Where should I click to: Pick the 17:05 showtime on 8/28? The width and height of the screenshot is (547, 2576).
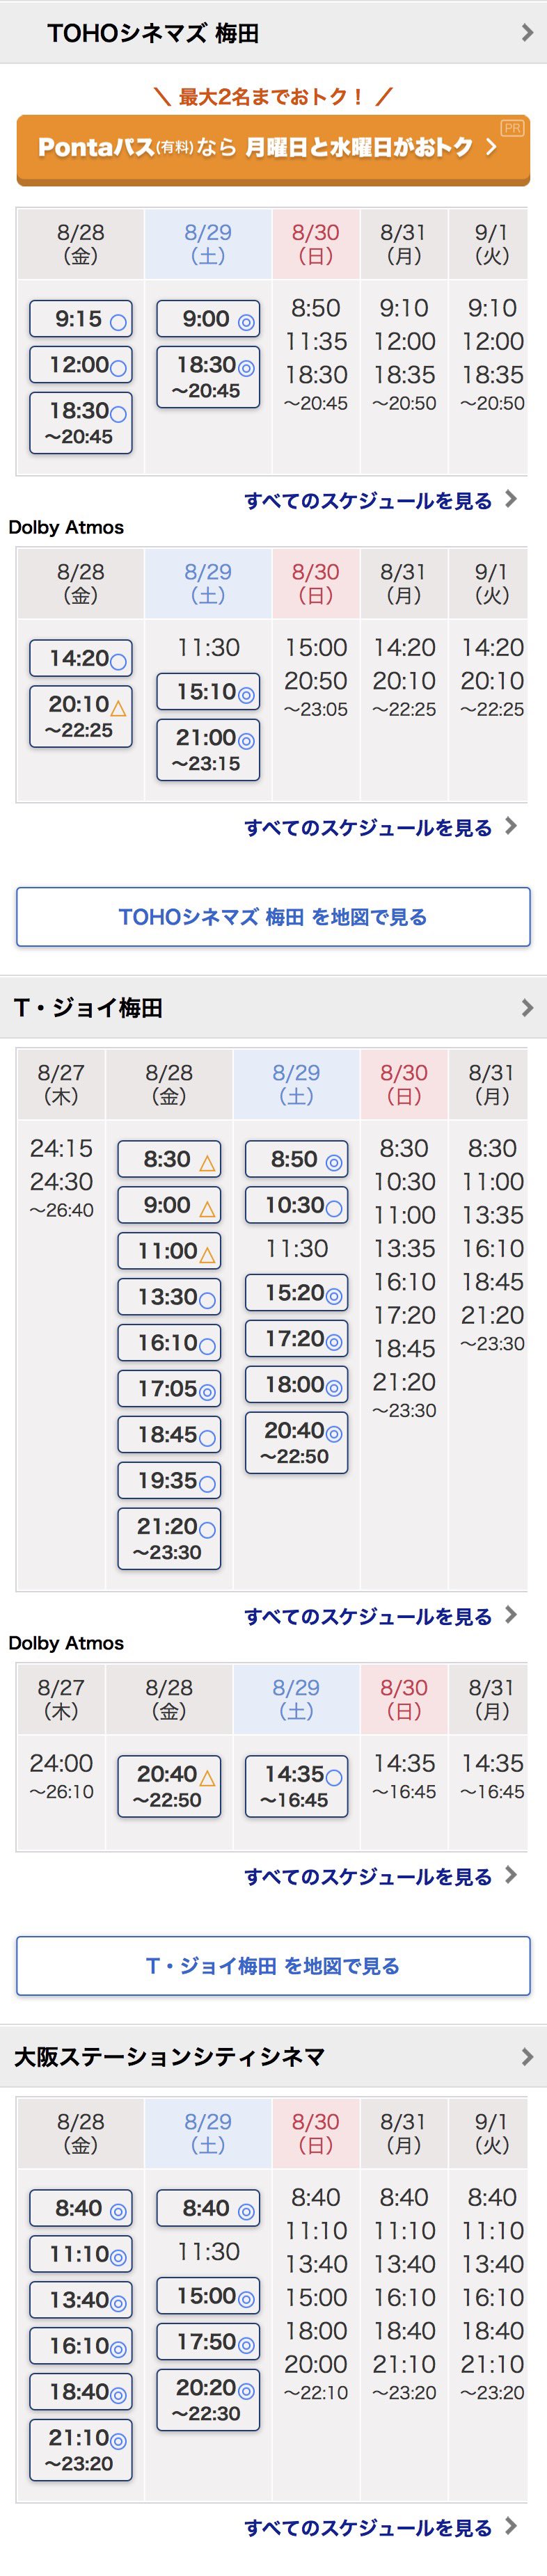pos(169,1389)
